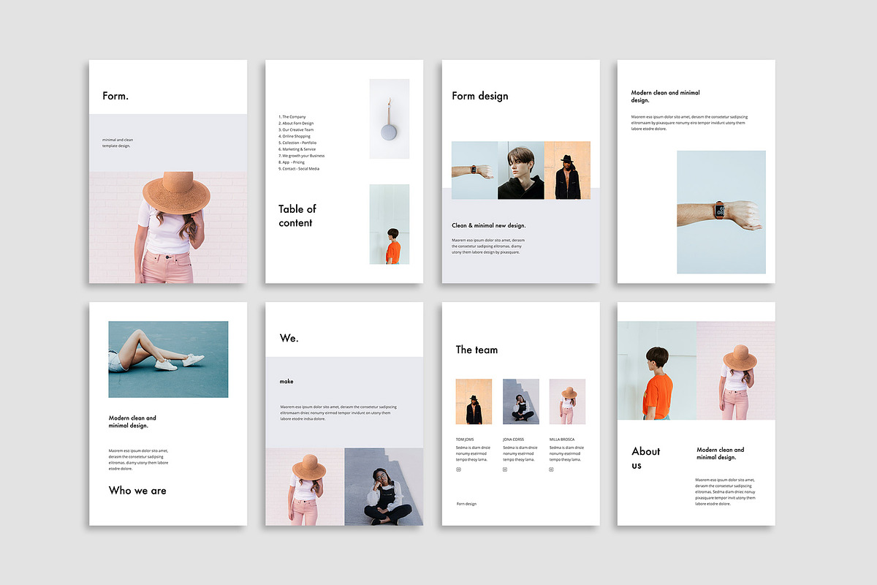
Task: Click straw hat woman photo on cover page
Action: pos(168,227)
